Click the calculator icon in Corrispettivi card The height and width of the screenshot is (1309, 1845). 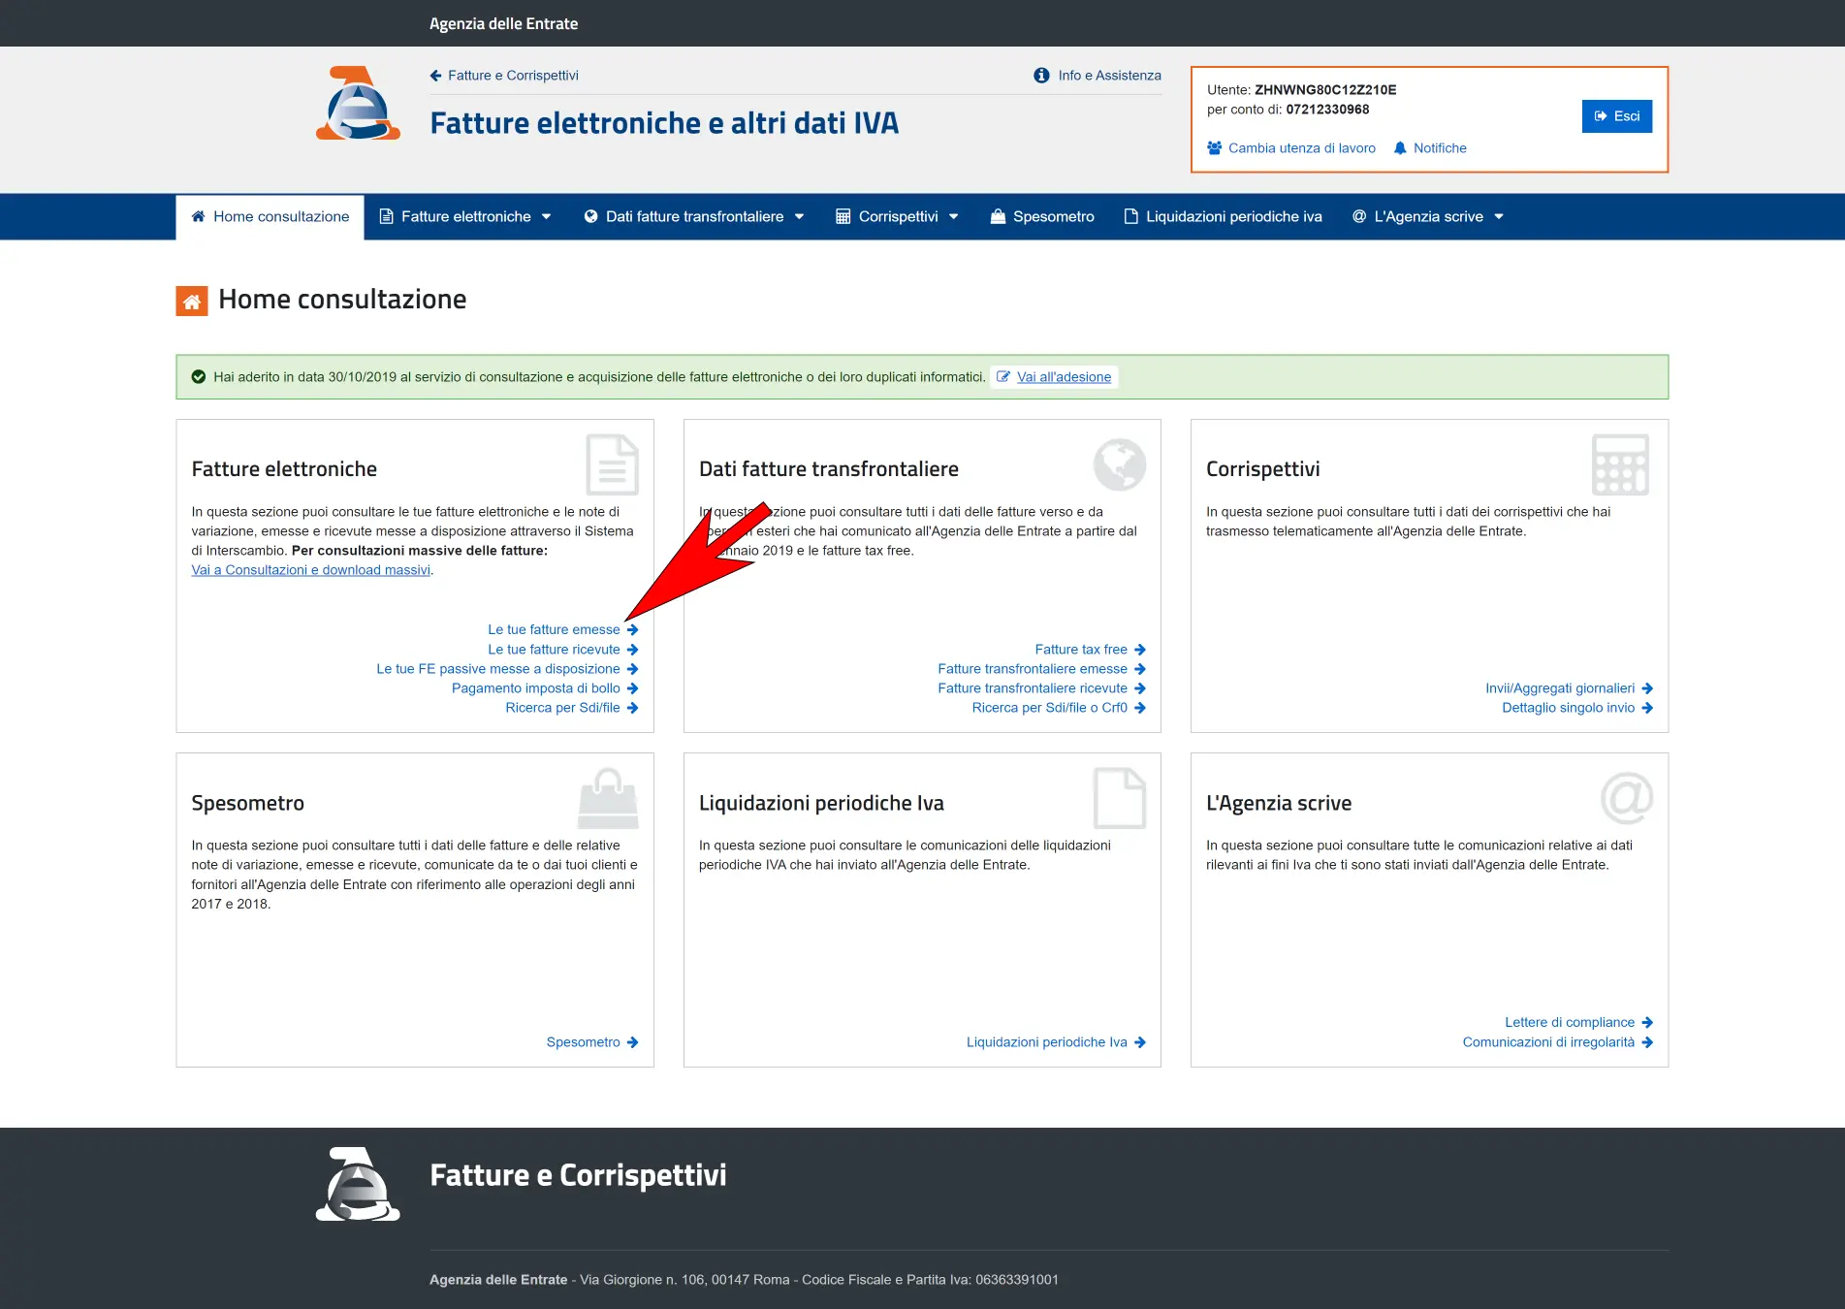1619,465
